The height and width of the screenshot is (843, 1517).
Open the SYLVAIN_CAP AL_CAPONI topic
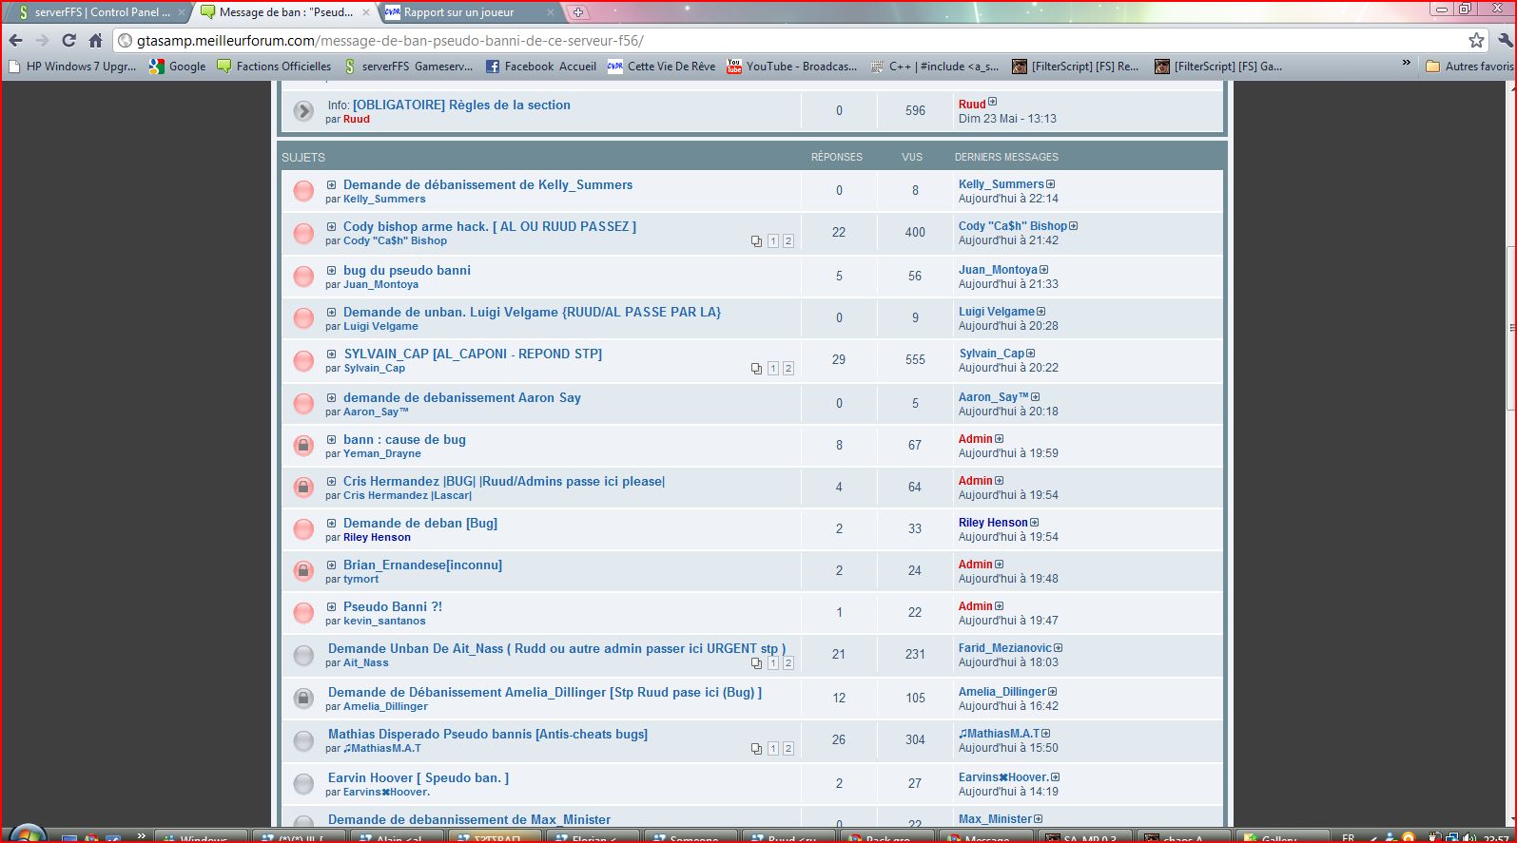pos(473,354)
